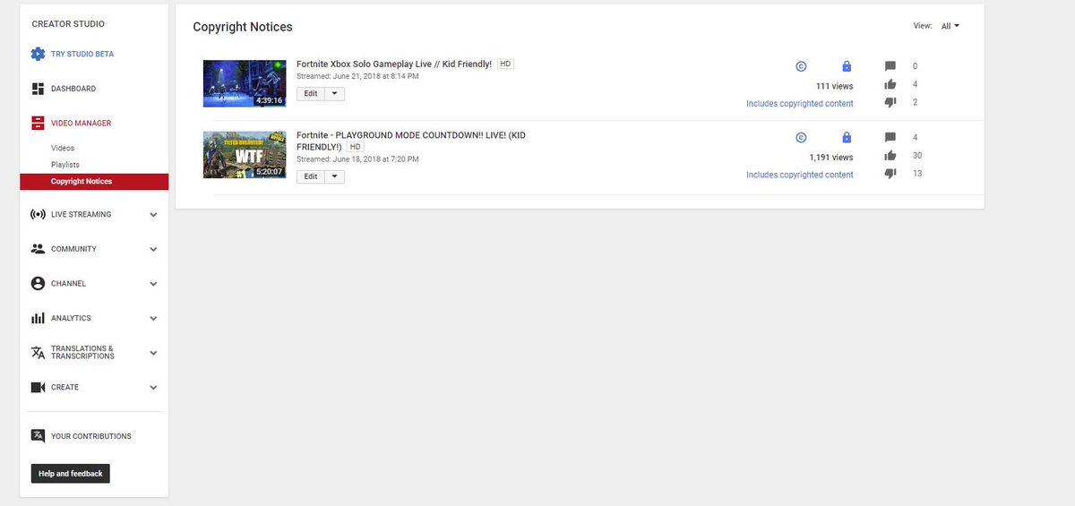1075x506 pixels.
Task: Click the Creator Studio heading
Action: (68, 23)
